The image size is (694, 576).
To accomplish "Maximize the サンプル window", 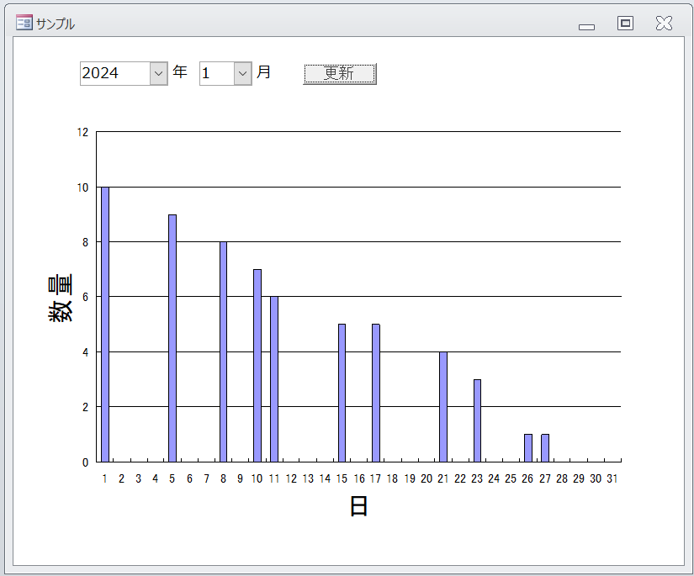I will coord(625,23).
